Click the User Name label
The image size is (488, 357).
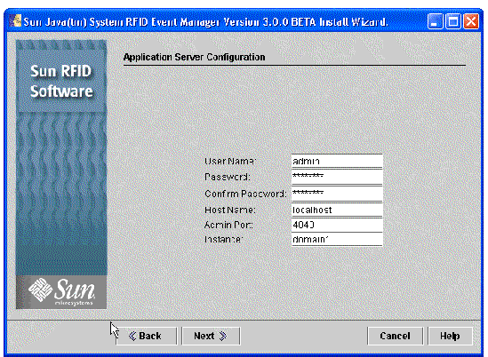(x=230, y=161)
